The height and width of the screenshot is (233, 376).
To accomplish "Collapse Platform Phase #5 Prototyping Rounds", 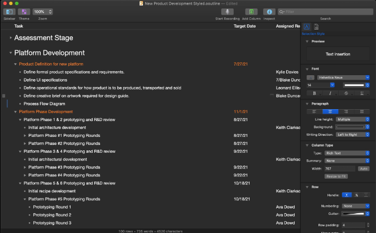I will (25, 199).
